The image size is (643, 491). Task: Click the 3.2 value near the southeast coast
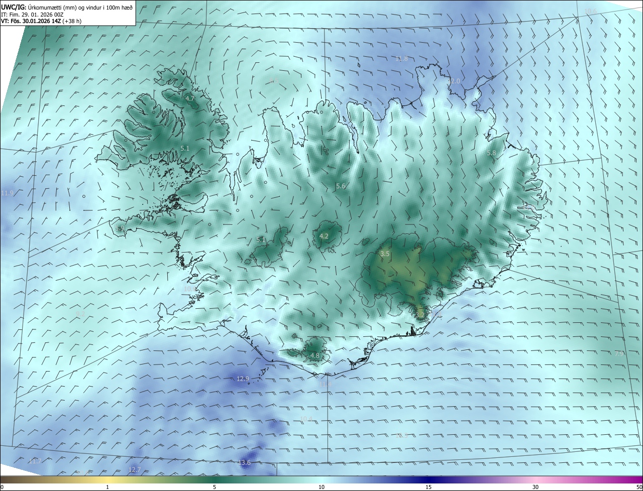pyautogui.click(x=420, y=315)
